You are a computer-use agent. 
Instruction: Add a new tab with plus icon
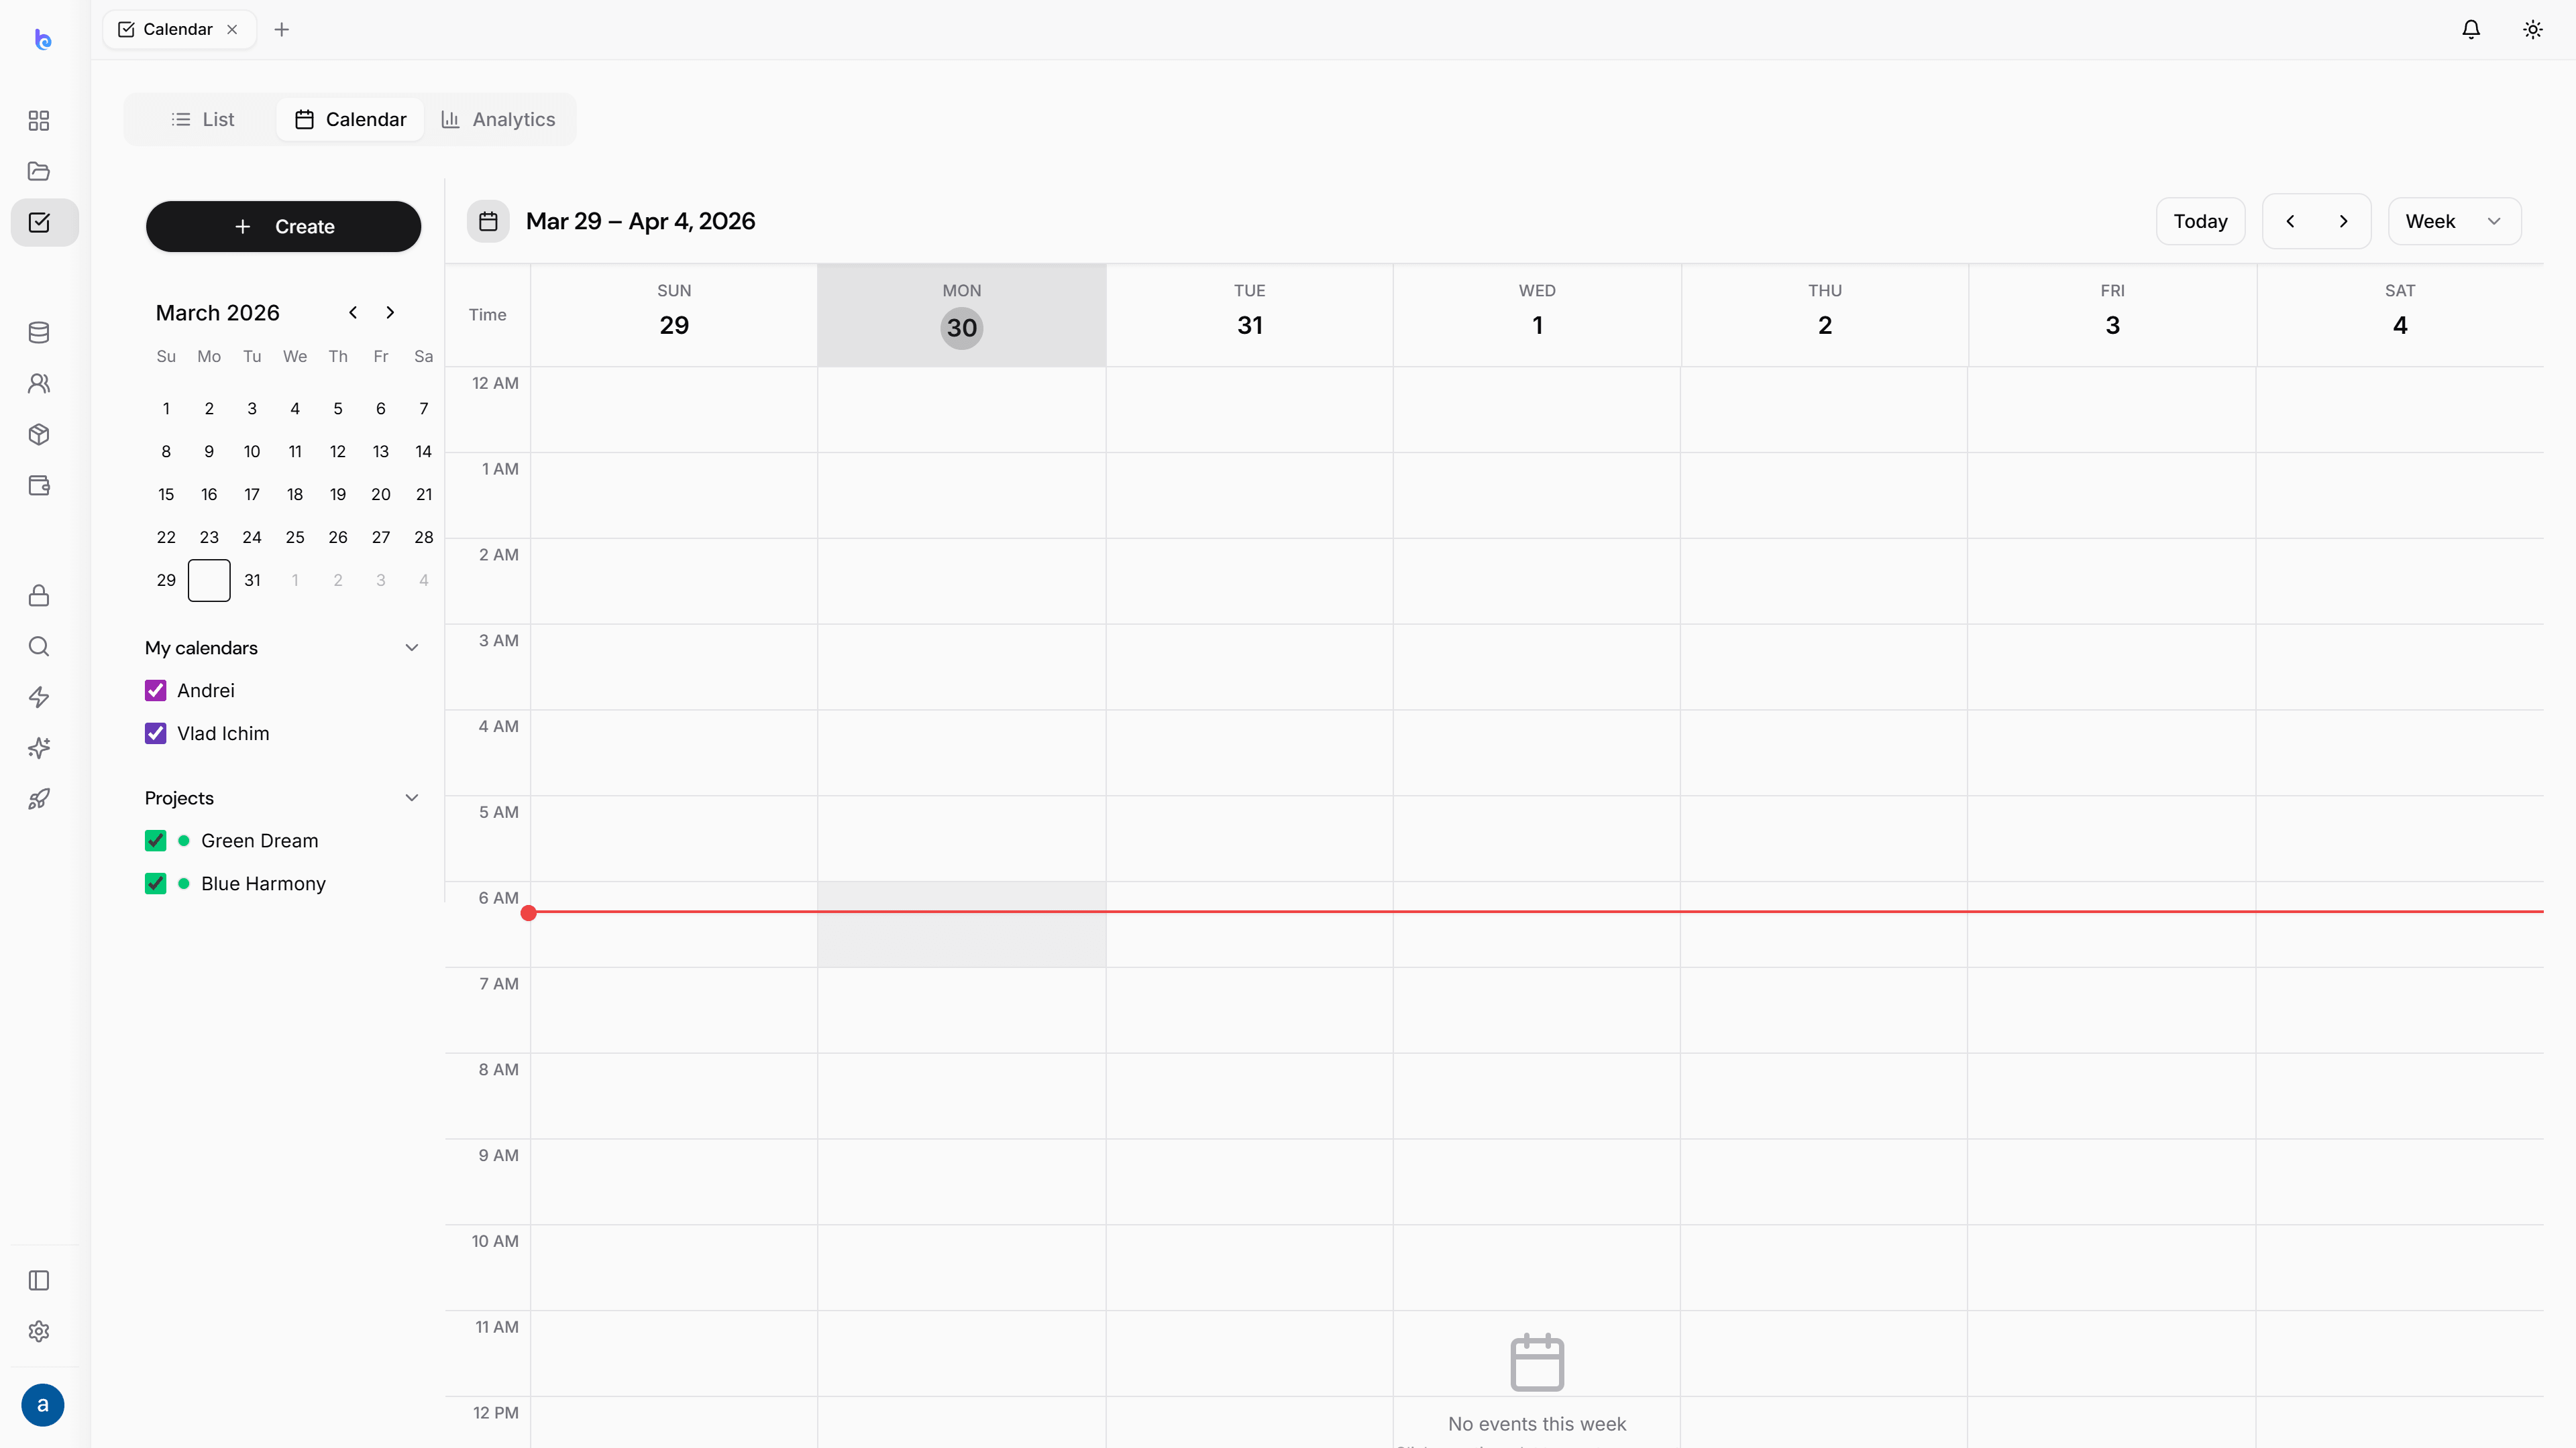click(x=282, y=29)
